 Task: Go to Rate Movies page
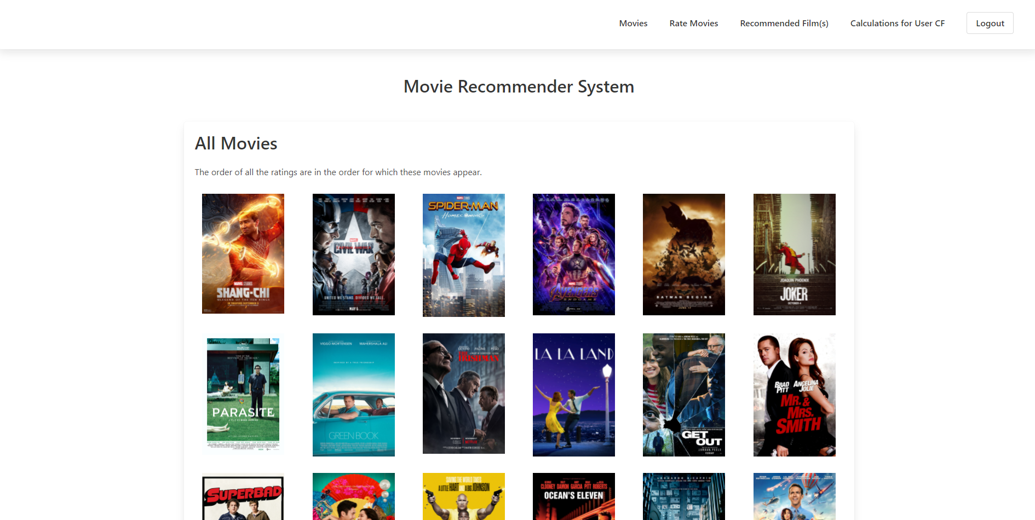(694, 23)
